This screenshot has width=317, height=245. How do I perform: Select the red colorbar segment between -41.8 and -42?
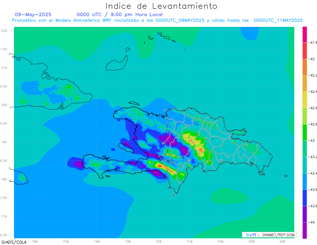(305, 51)
